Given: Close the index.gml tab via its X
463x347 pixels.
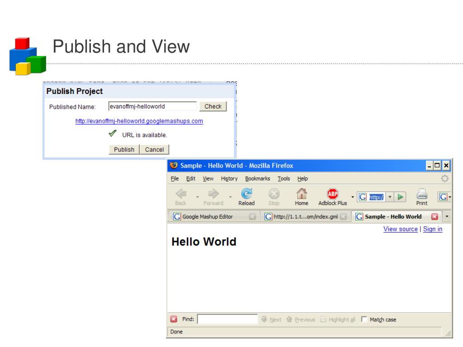Looking at the screenshot, I should pos(343,216).
